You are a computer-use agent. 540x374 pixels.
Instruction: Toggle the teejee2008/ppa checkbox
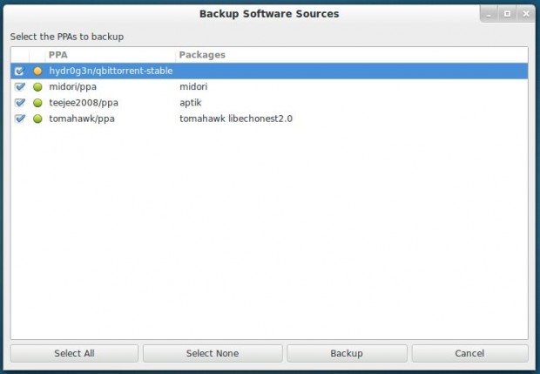coord(20,103)
